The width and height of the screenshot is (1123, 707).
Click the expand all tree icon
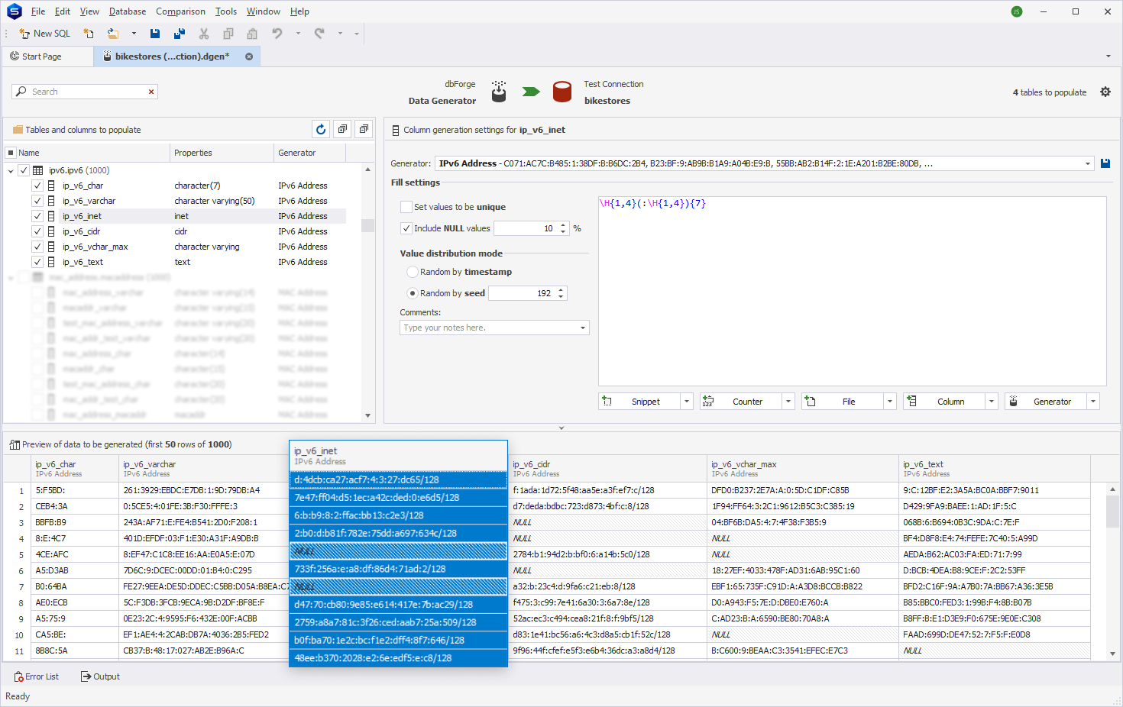click(342, 129)
